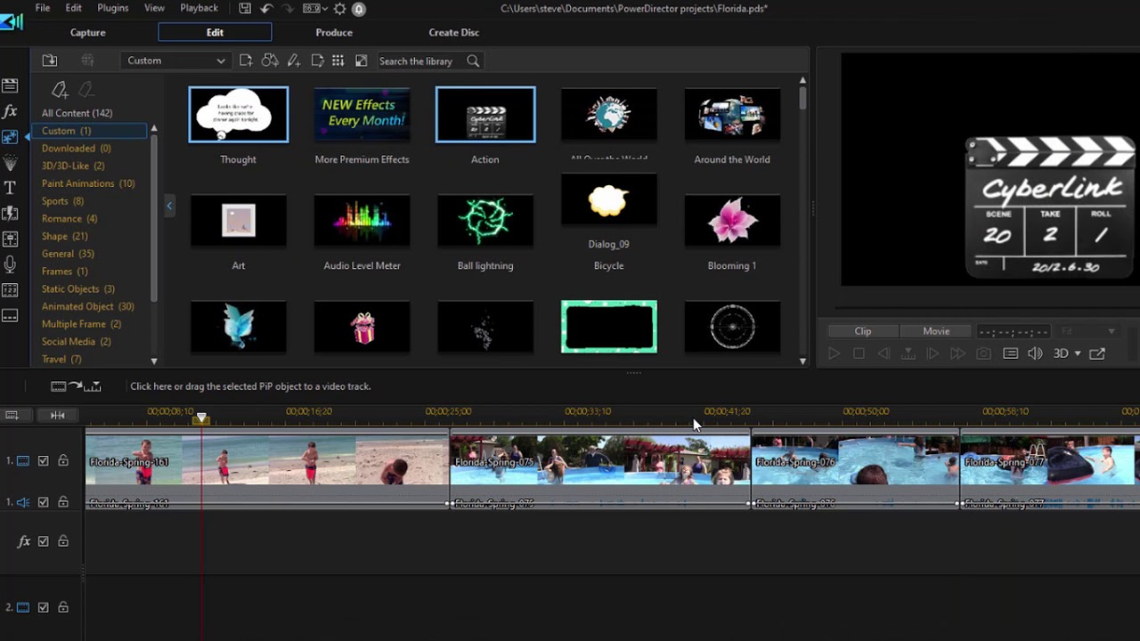Viewport: 1140px width, 641px height.
Task: Open the Custom library filter dropdown
Action: tap(175, 61)
